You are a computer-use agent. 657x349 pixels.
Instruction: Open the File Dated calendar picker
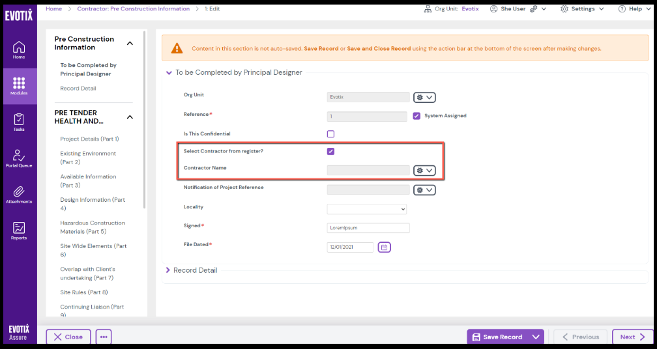coord(384,247)
